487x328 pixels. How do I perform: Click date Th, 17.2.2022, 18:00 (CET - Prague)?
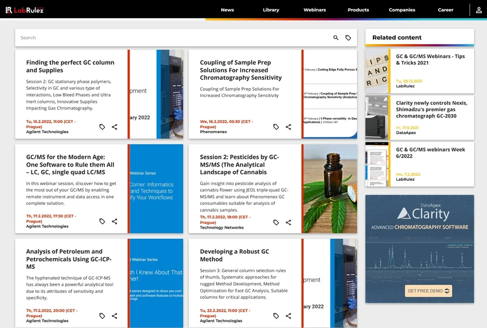pyautogui.click(x=225, y=220)
